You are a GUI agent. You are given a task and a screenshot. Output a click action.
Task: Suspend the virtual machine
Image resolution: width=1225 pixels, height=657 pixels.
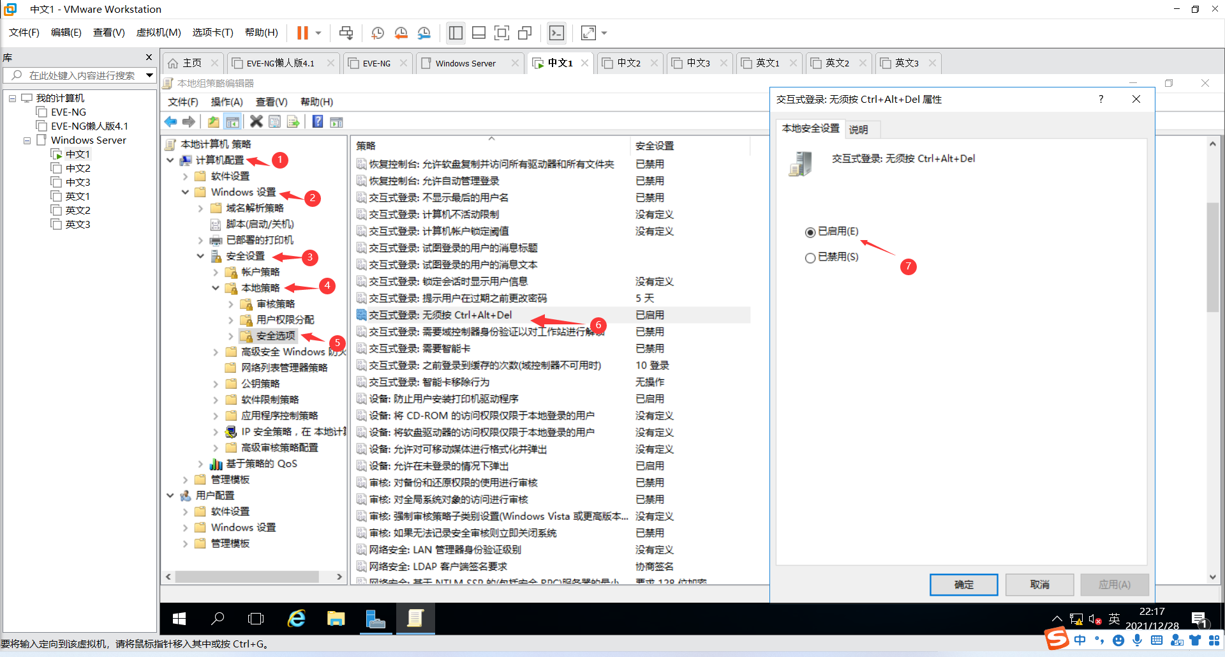pyautogui.click(x=303, y=33)
